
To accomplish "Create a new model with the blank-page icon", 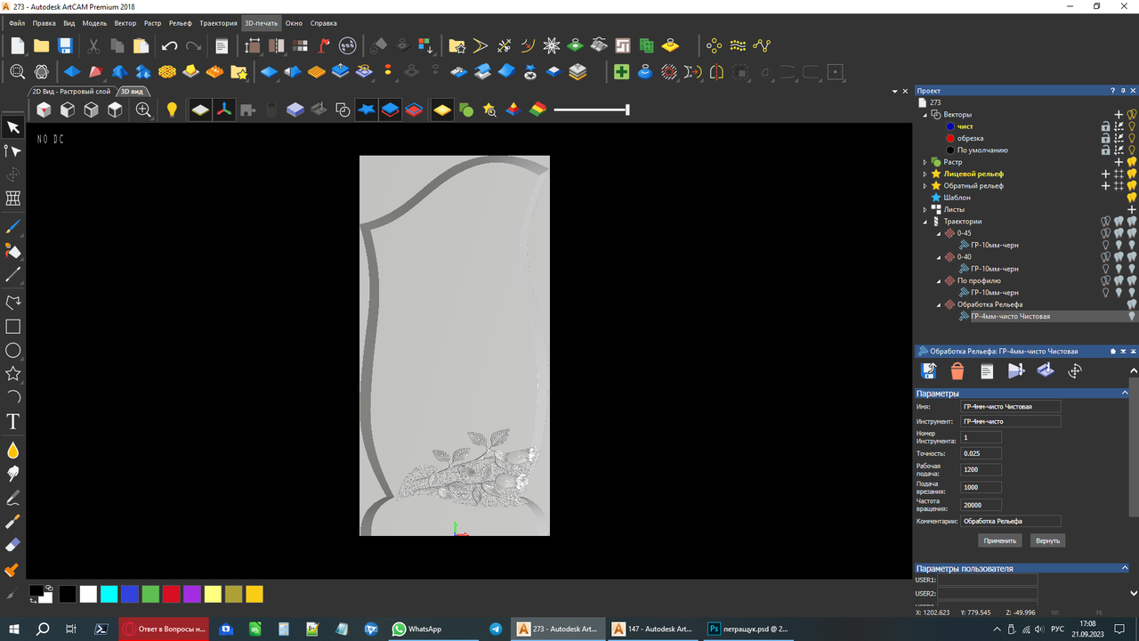I will tap(18, 45).
